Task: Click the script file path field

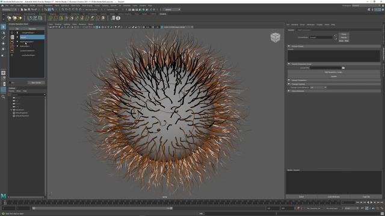Action: [325, 68]
